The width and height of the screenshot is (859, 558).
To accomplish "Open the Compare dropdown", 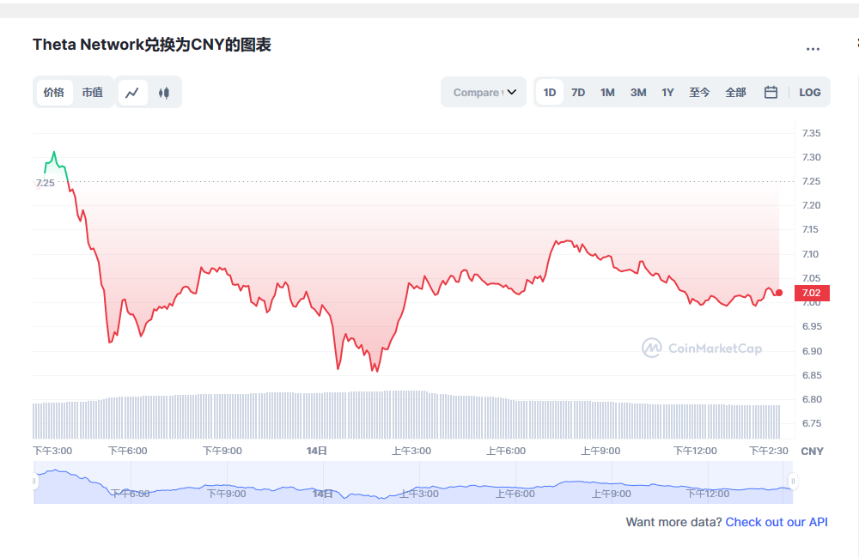I will (x=484, y=92).
